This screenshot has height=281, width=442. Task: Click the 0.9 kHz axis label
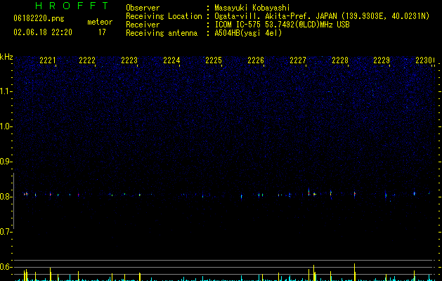pos(6,162)
